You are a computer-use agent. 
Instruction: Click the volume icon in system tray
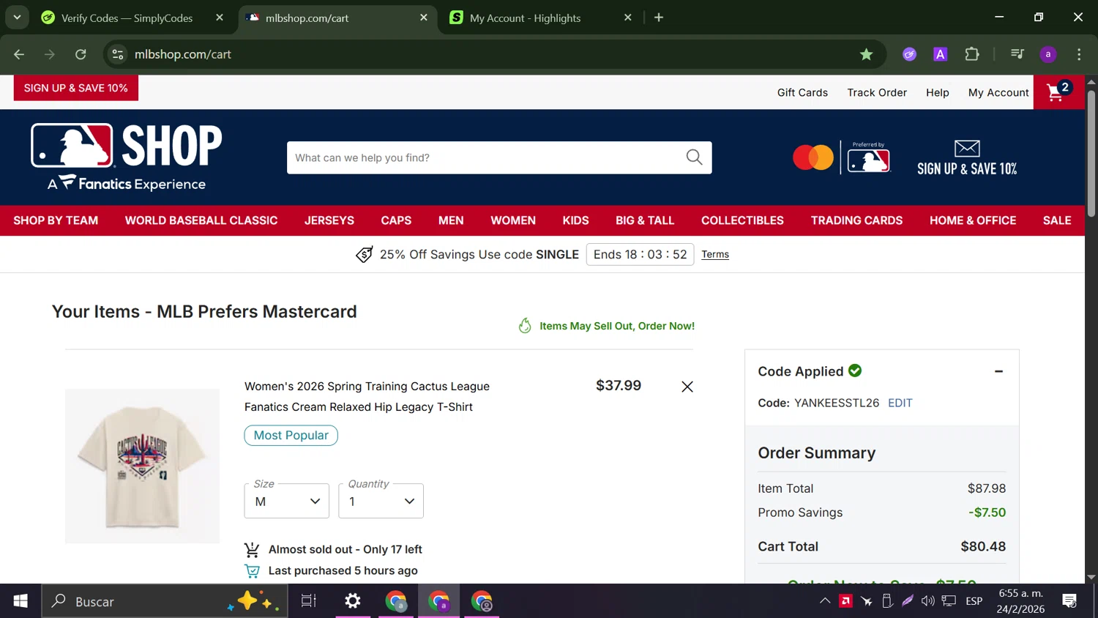tap(927, 601)
